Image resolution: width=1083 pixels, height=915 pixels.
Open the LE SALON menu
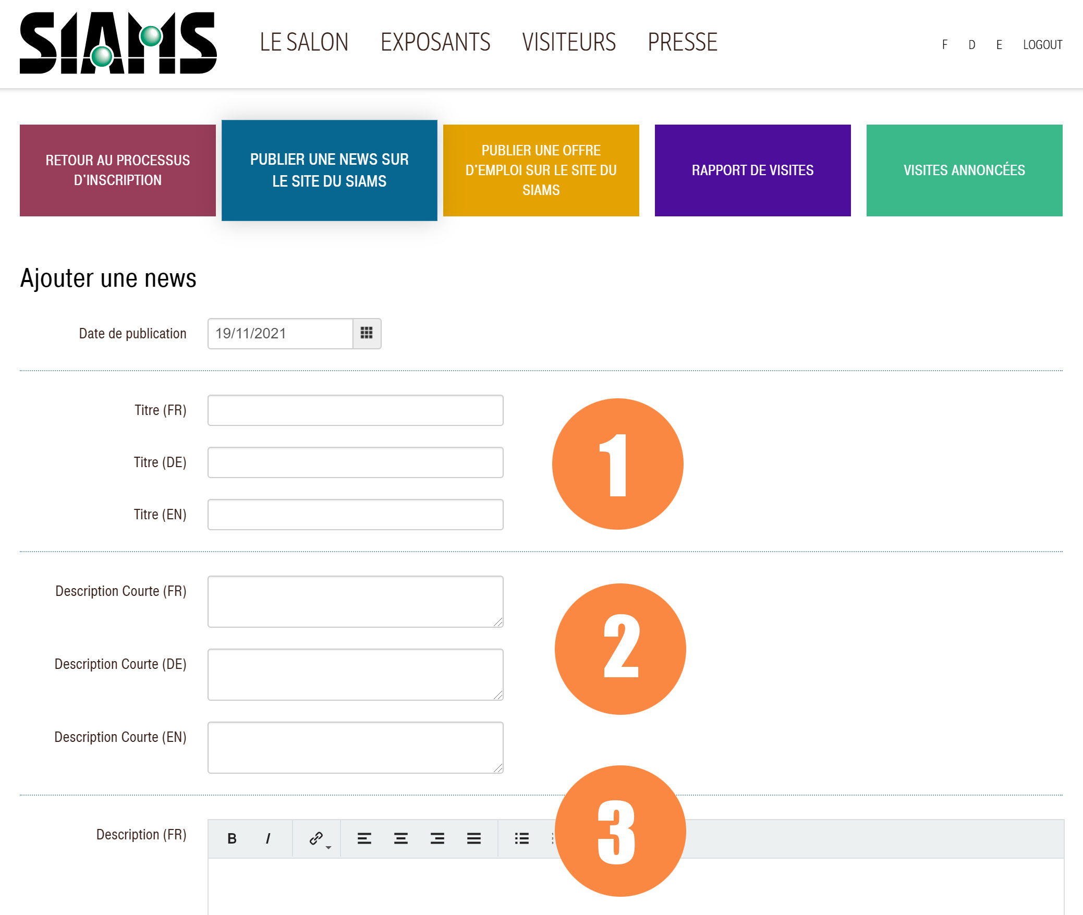tap(304, 42)
